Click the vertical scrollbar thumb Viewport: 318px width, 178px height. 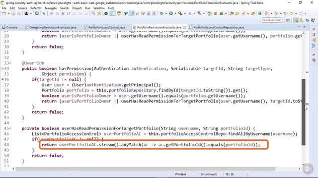[304, 112]
